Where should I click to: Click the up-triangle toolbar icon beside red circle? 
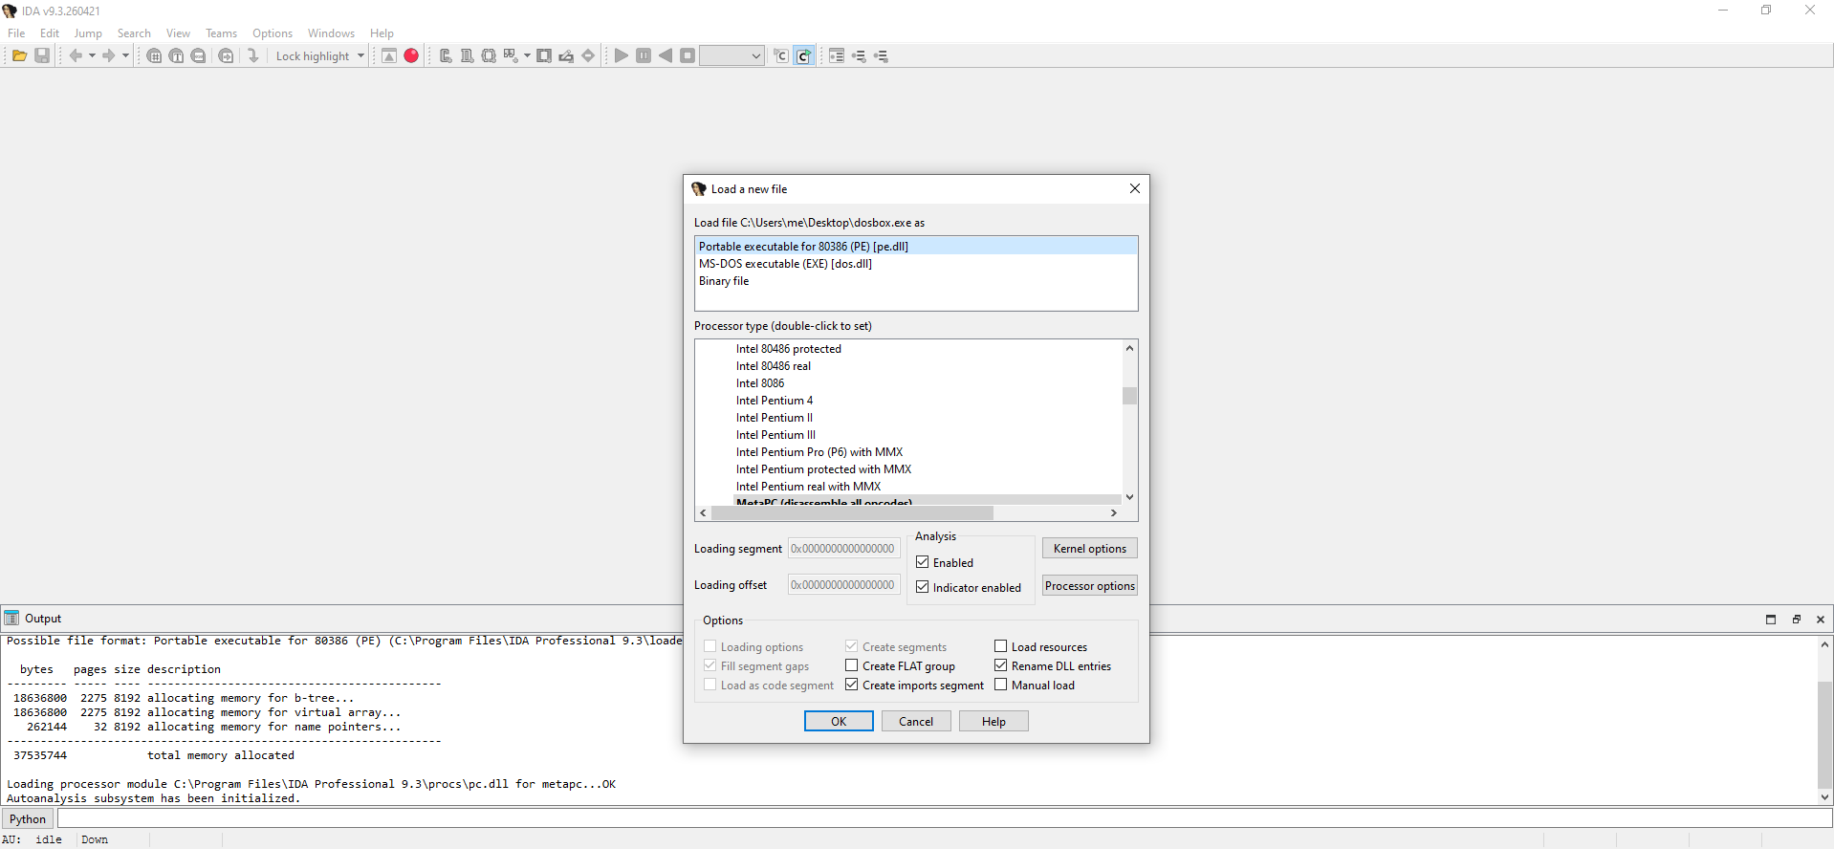point(389,55)
